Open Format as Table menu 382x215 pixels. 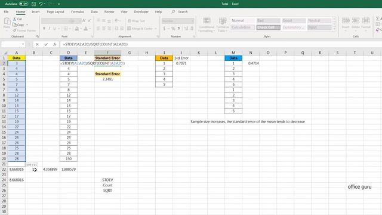tap(223, 25)
